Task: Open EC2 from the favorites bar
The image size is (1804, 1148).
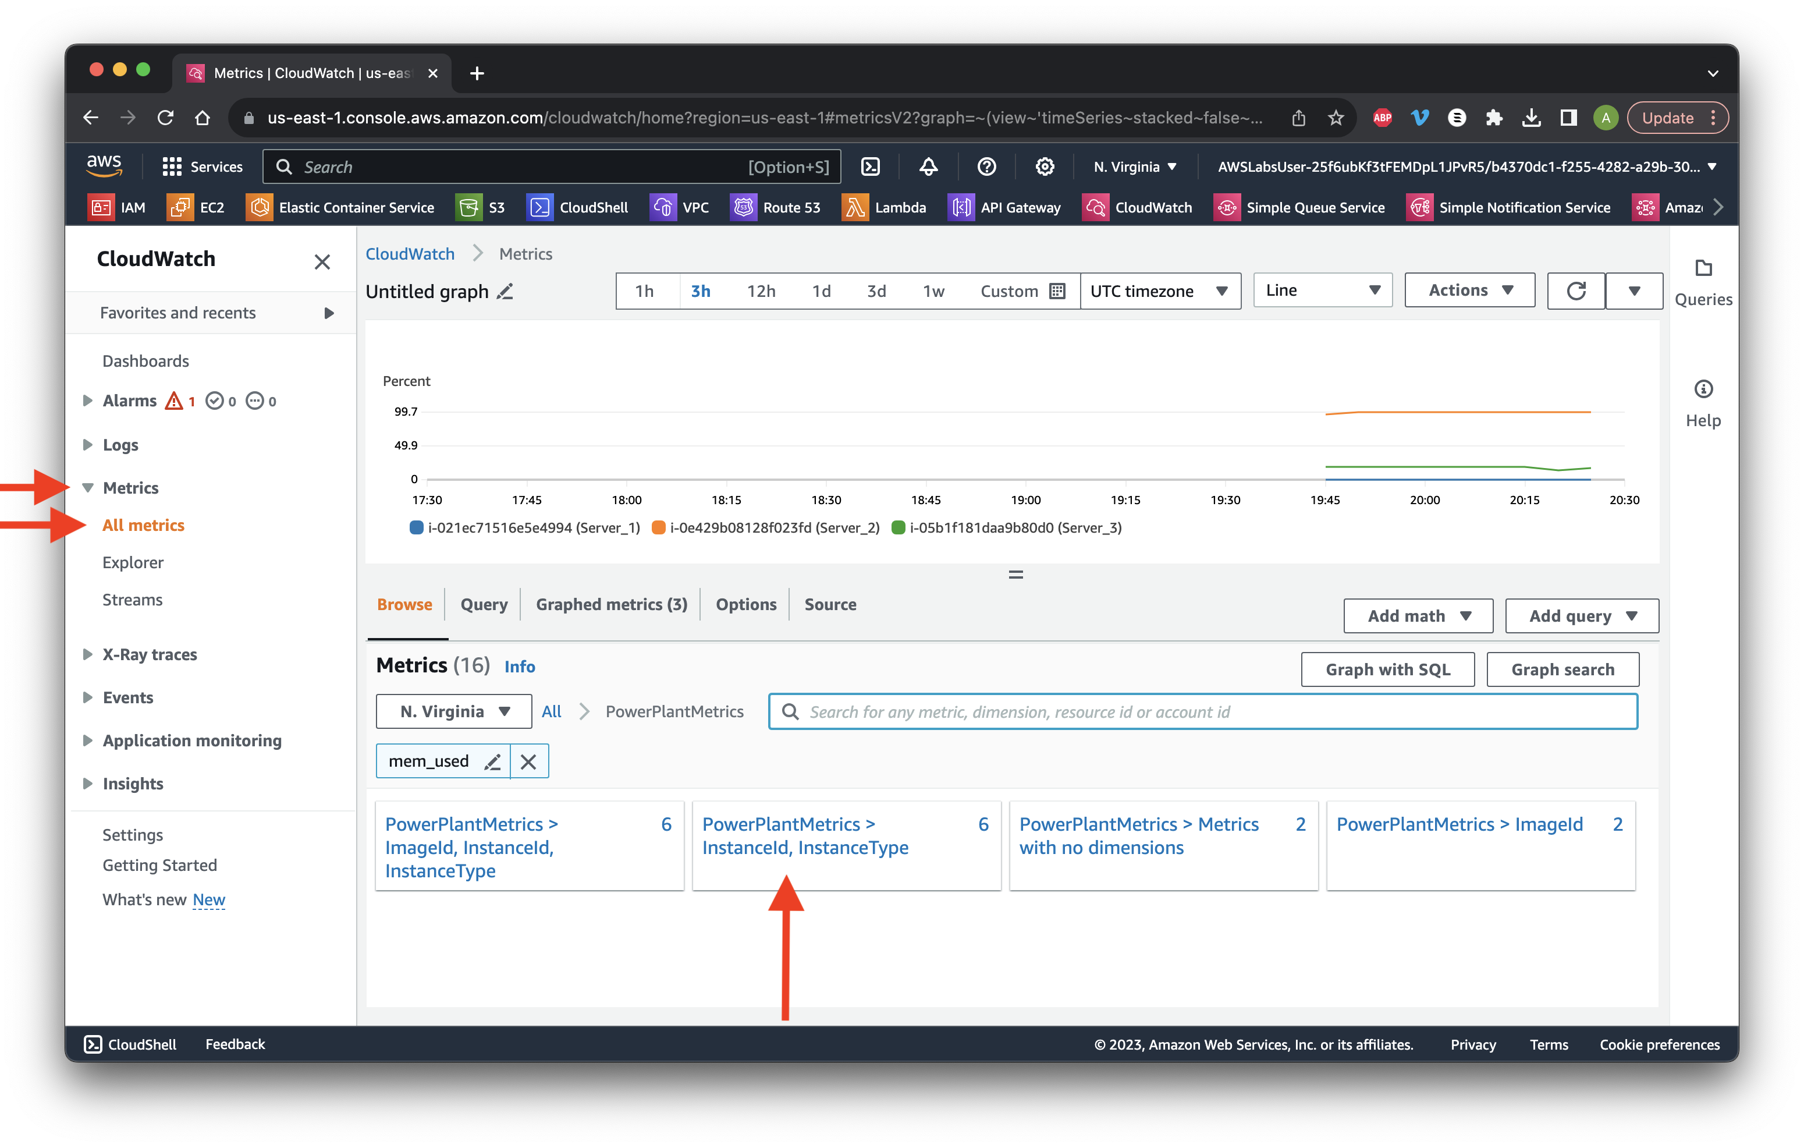Action: 196,208
